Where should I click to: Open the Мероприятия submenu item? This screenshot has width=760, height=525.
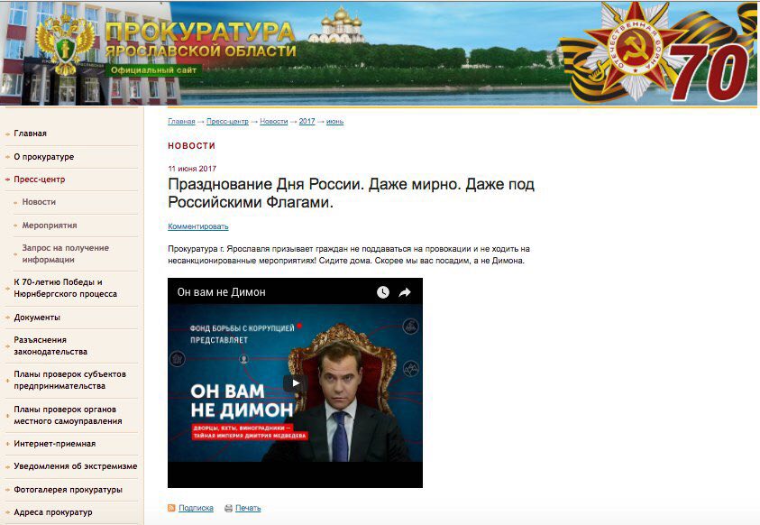[50, 226]
